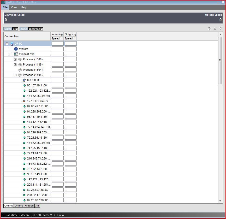Image resolution: width=226 pixels, height=219 pixels.
Task: Click outgoing speed field for svchost.exe
Action: point(71,54)
